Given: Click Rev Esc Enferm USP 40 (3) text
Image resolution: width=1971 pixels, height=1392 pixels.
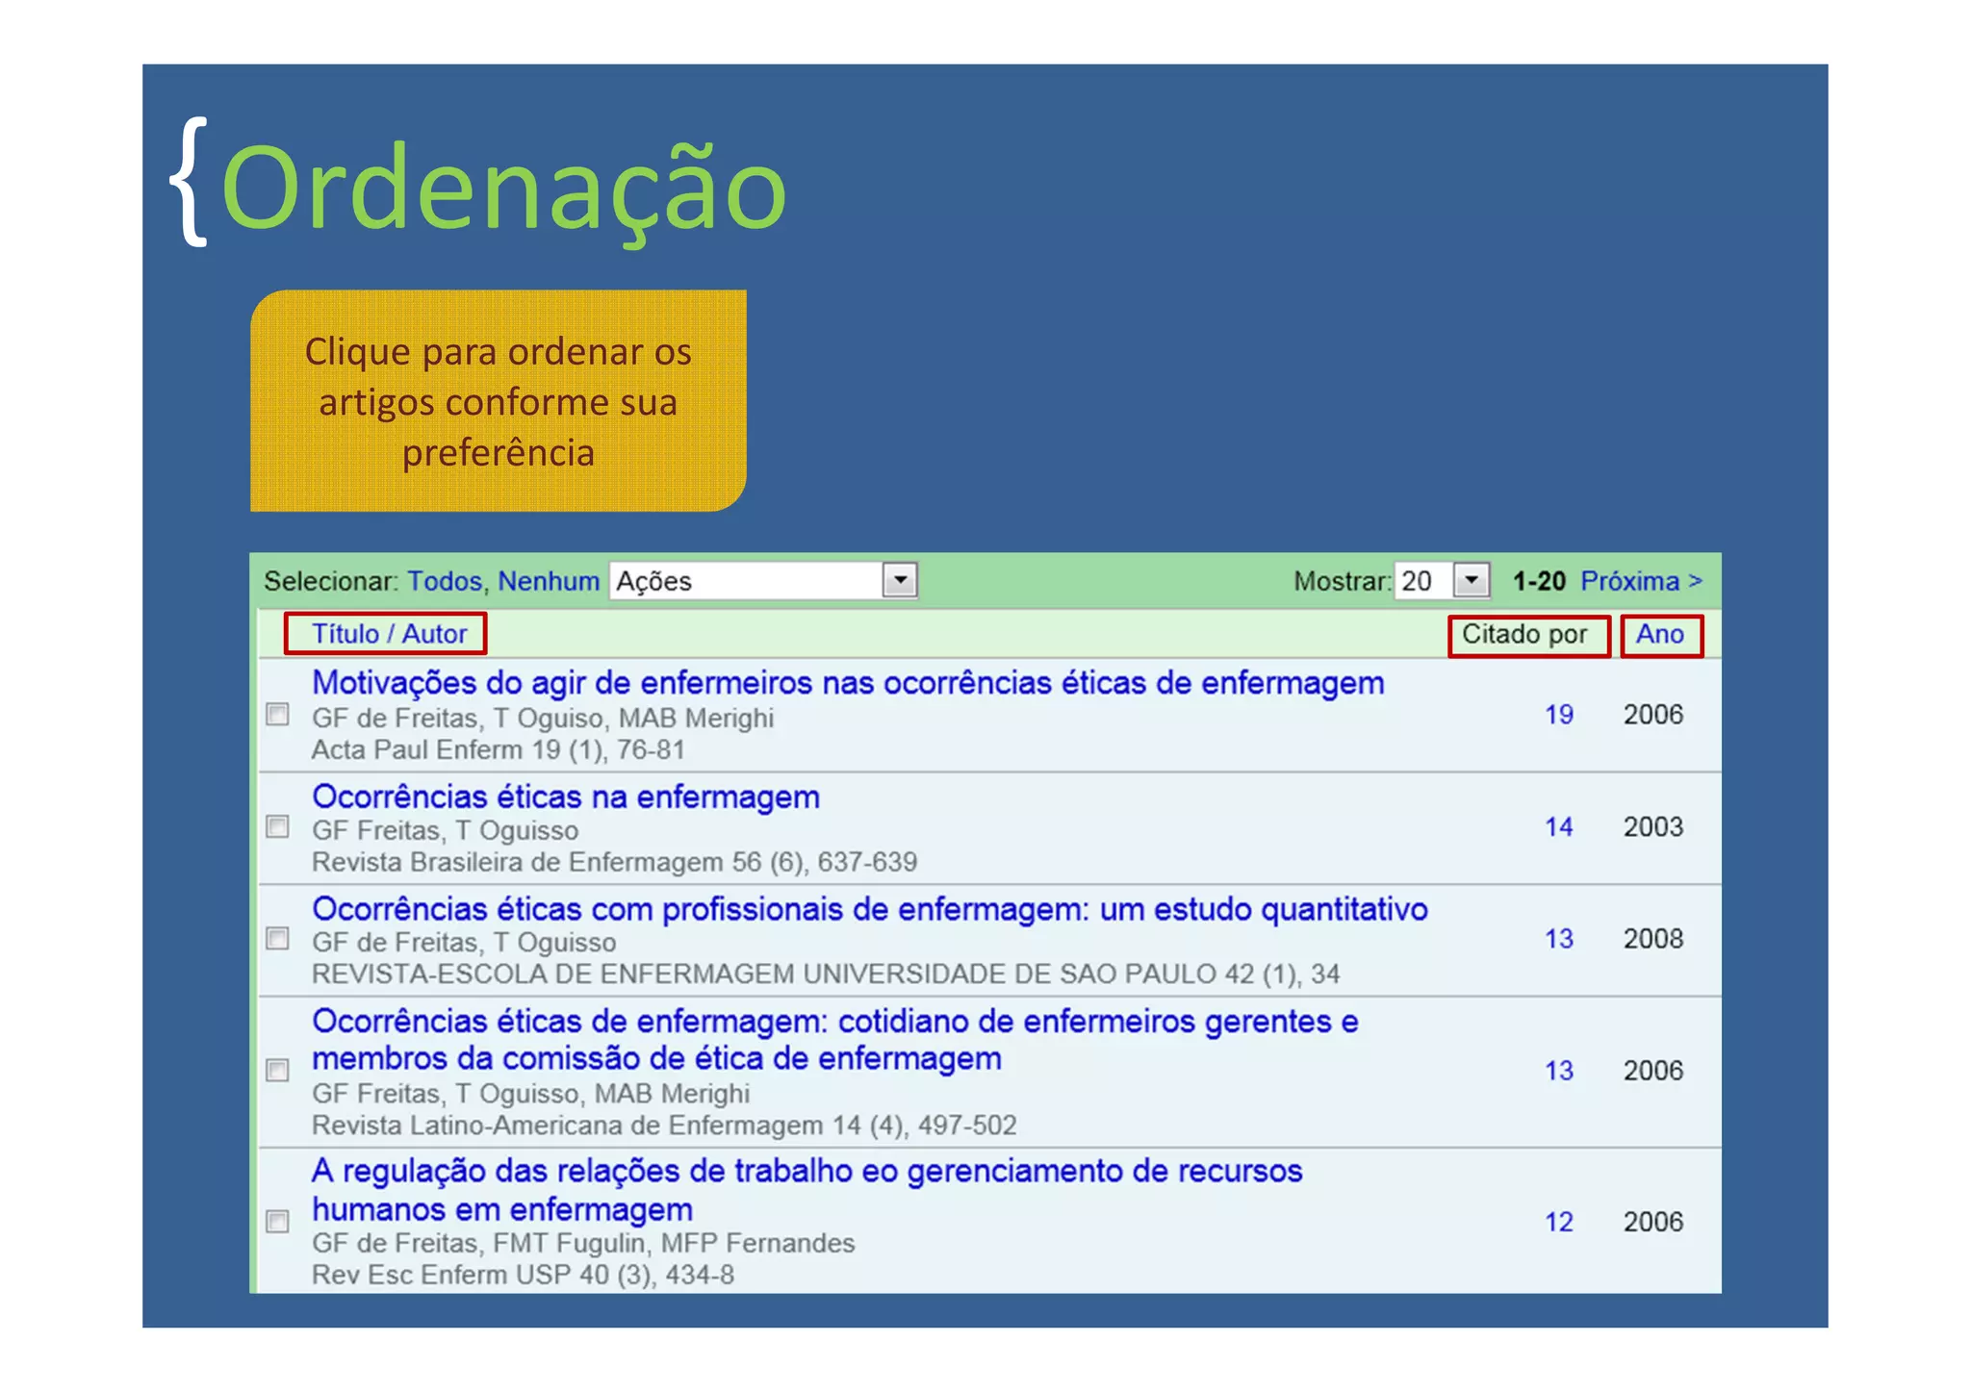Looking at the screenshot, I should (523, 1276).
